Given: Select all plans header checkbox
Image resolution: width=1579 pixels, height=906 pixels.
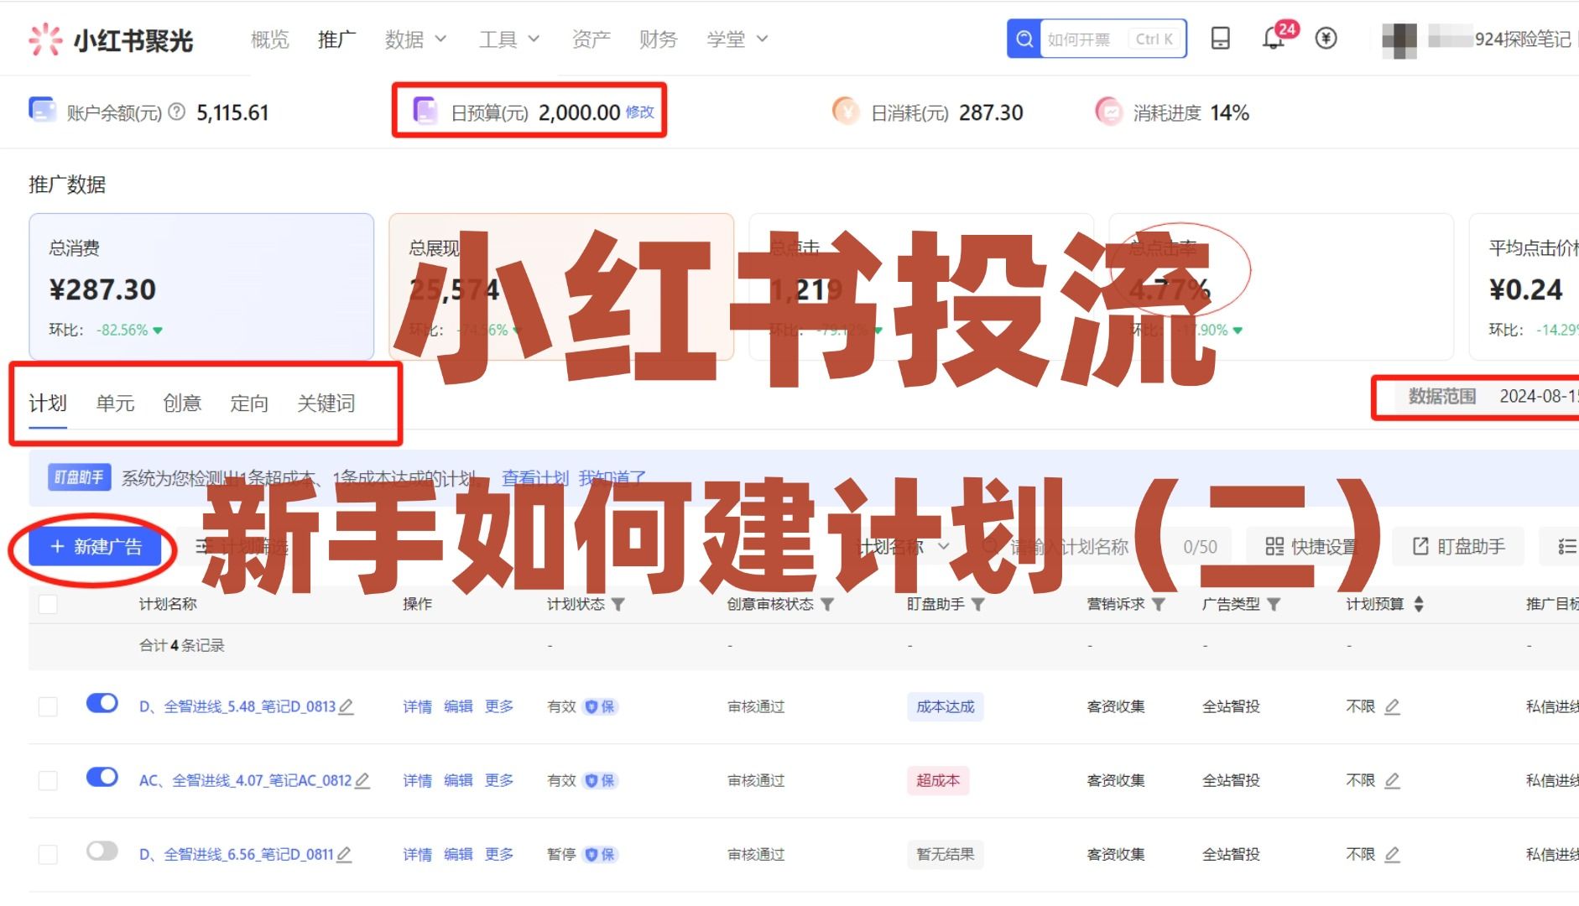Looking at the screenshot, I should [x=48, y=604].
